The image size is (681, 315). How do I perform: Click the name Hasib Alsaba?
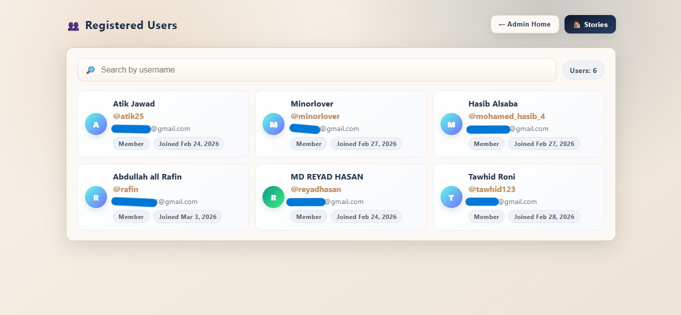point(493,104)
